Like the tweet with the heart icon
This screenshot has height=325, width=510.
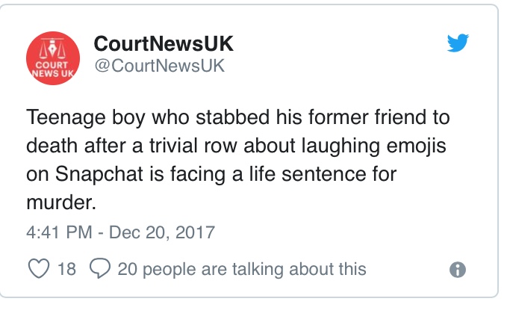38,268
